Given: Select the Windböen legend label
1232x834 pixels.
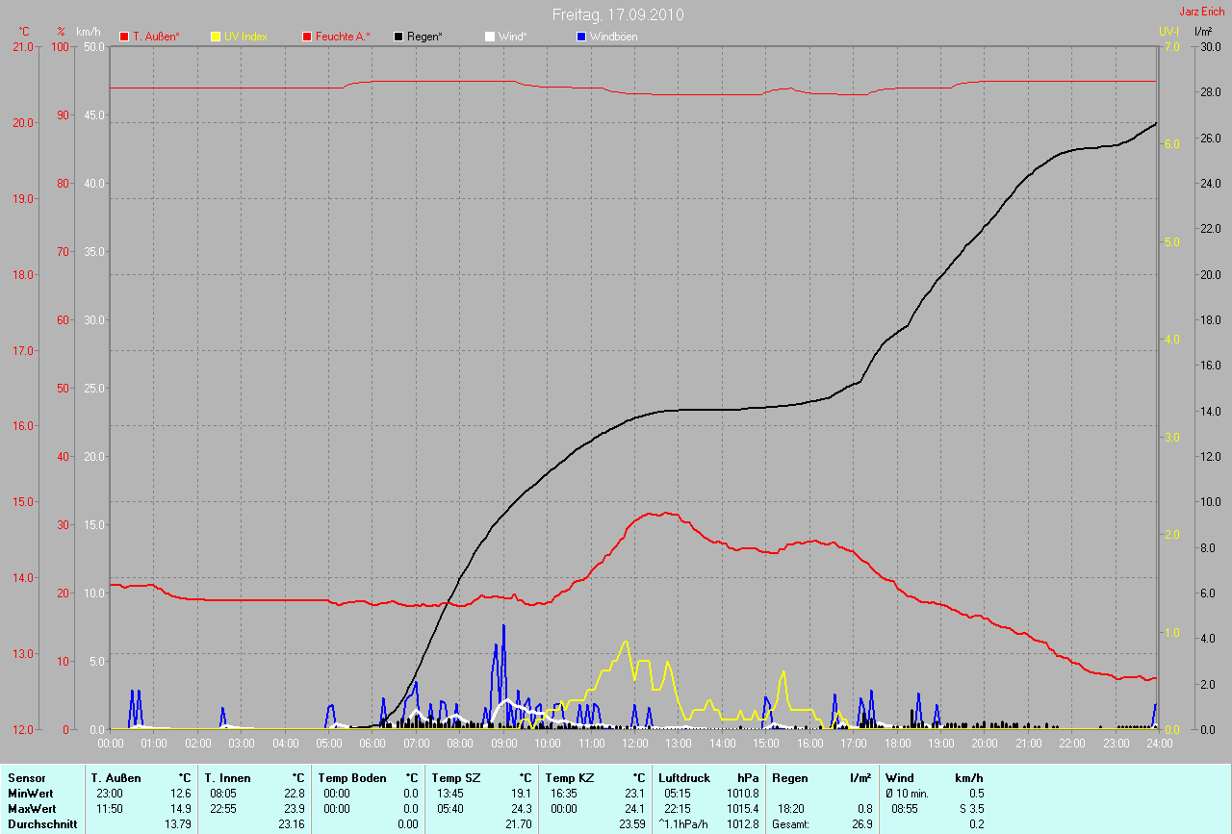Looking at the screenshot, I should click(x=613, y=37).
